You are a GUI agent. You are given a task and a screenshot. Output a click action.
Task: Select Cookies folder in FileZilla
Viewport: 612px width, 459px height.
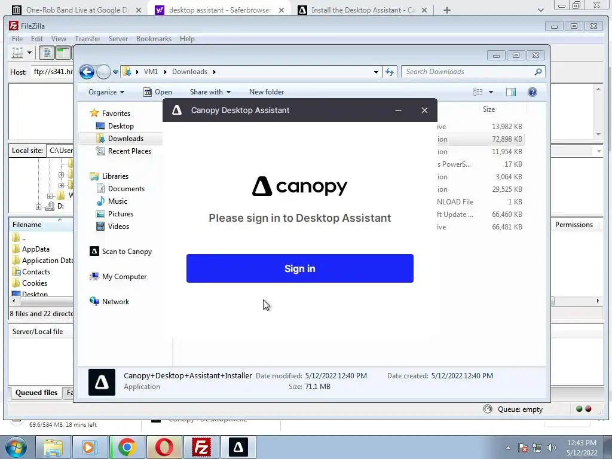30,283
